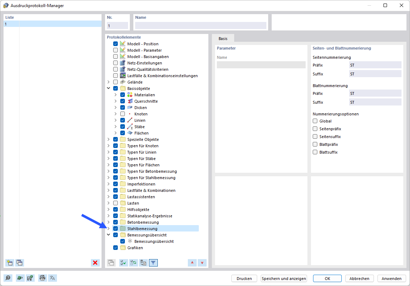Click the database-to-document icon

pyautogui.click(x=143, y=263)
